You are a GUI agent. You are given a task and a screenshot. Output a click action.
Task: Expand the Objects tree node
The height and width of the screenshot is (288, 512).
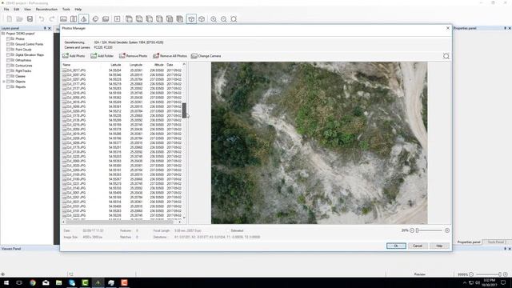coord(4,82)
